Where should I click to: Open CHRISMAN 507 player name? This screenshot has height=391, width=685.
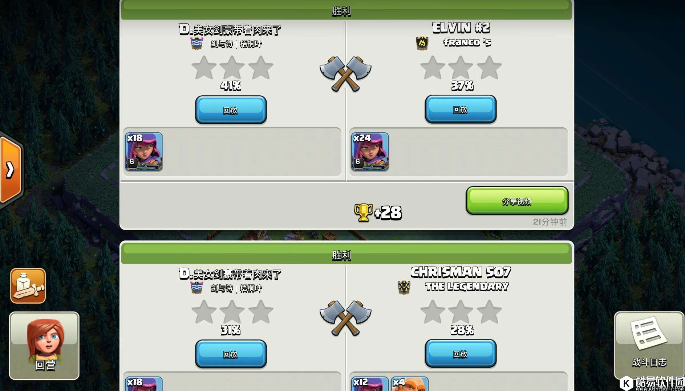461,272
